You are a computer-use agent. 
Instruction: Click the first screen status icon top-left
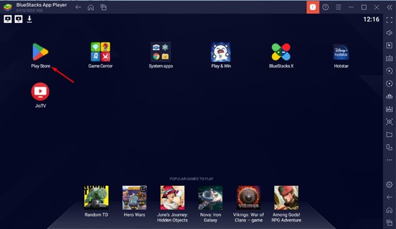point(8,19)
